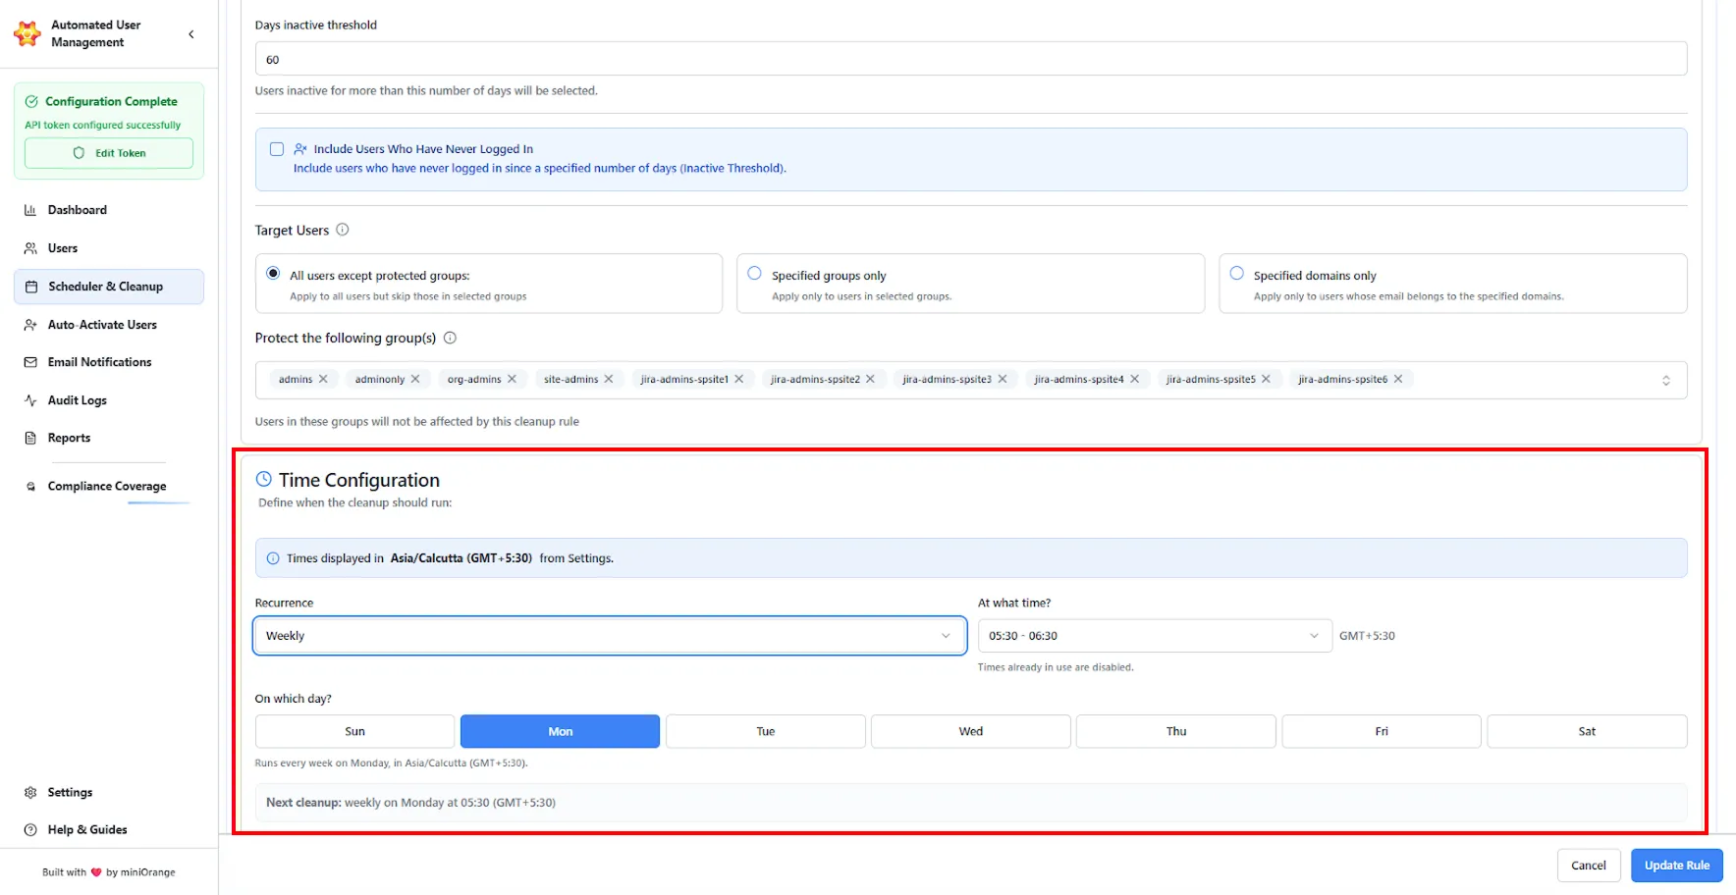Viewport: 1736px width, 895px height.
Task: Choose Sat as the cleanup day
Action: pos(1587,731)
